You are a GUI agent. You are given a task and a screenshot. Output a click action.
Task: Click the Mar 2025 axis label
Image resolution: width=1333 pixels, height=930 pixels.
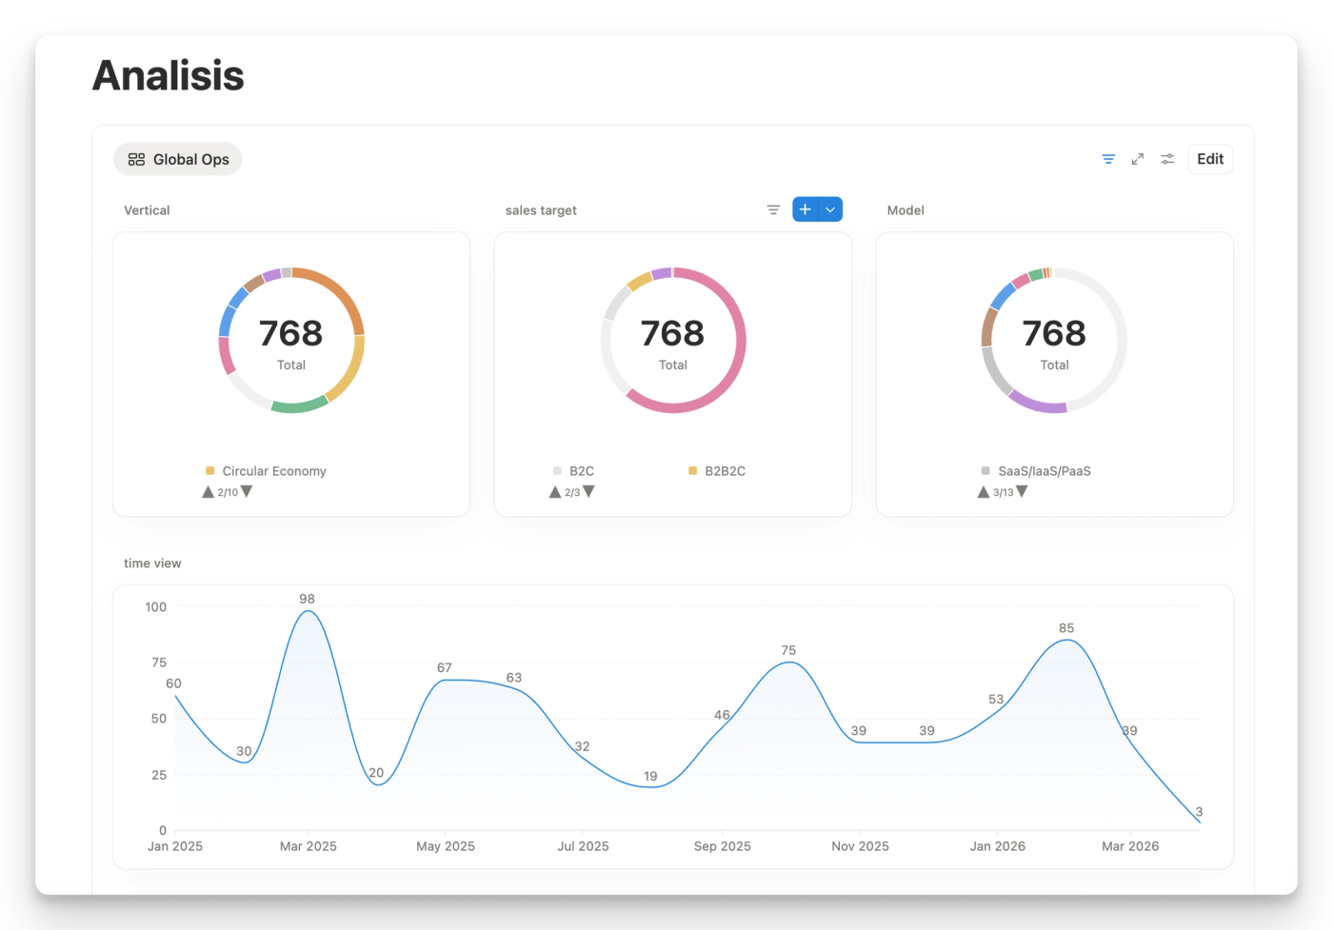308,846
